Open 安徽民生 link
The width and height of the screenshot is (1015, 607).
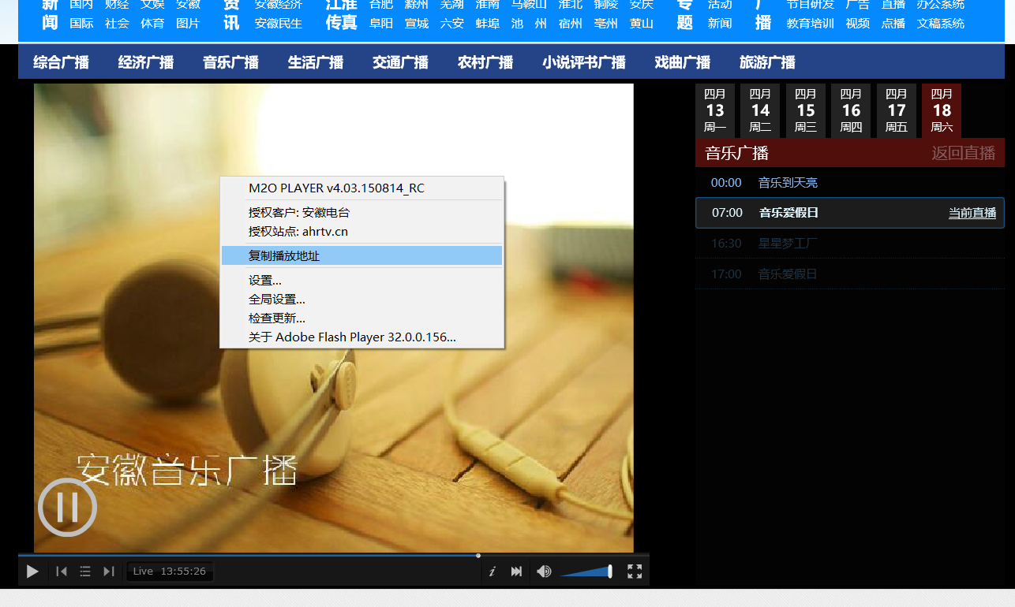(x=279, y=24)
